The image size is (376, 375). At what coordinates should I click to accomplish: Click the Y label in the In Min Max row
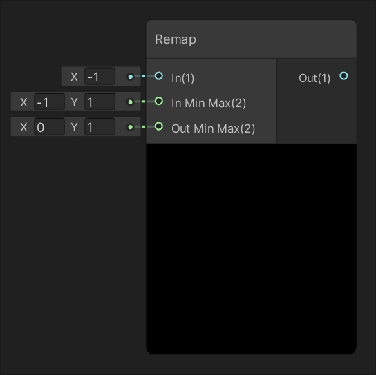coord(75,102)
